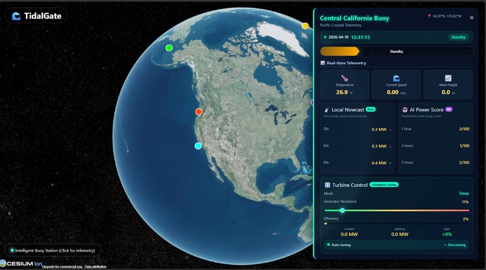486x270 pixels.
Task: Click the green Standby status badge
Action: coord(458,37)
